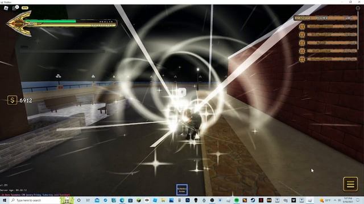The width and height of the screenshot is (364, 204).
Task: Open the Windows notification center icon
Action: (x=358, y=200)
